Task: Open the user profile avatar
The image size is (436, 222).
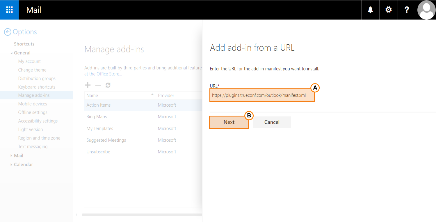Action: tap(426, 10)
